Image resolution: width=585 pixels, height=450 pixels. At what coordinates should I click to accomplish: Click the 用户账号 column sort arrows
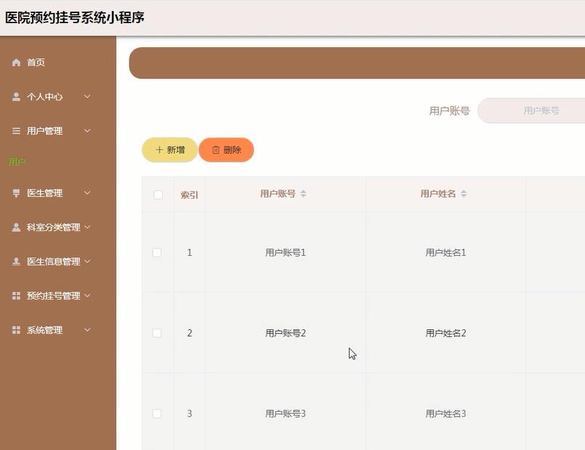(x=304, y=194)
